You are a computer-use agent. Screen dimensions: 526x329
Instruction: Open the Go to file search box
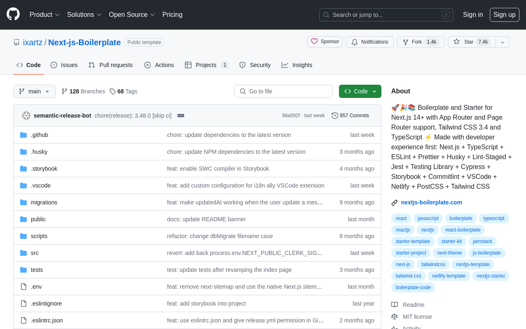pos(283,91)
